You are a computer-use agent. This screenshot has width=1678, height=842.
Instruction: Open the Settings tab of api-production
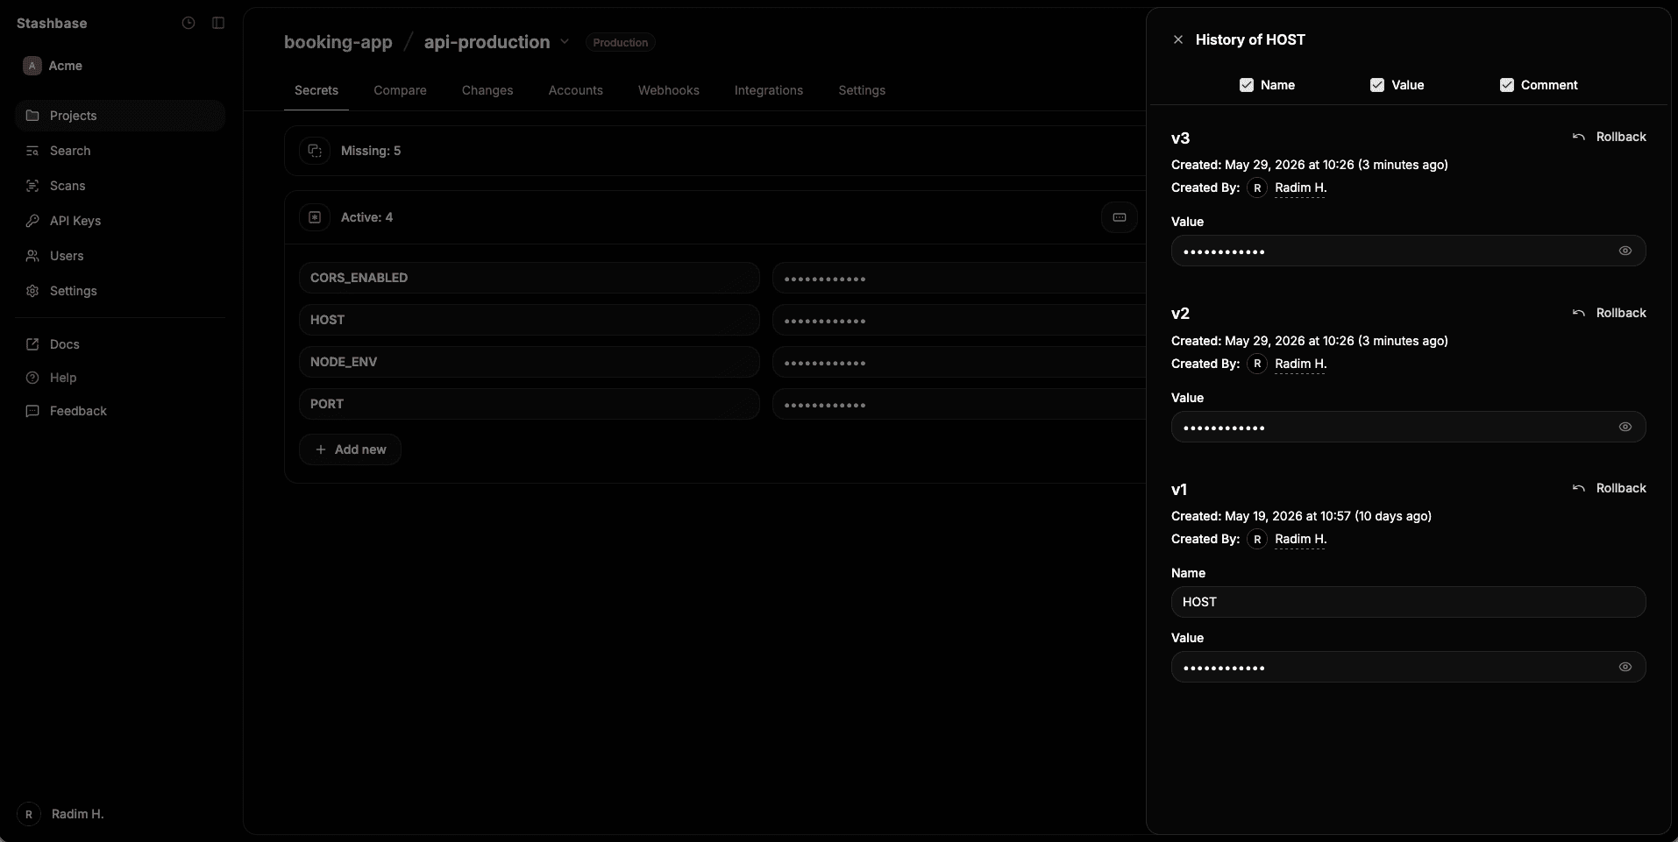[x=862, y=90]
